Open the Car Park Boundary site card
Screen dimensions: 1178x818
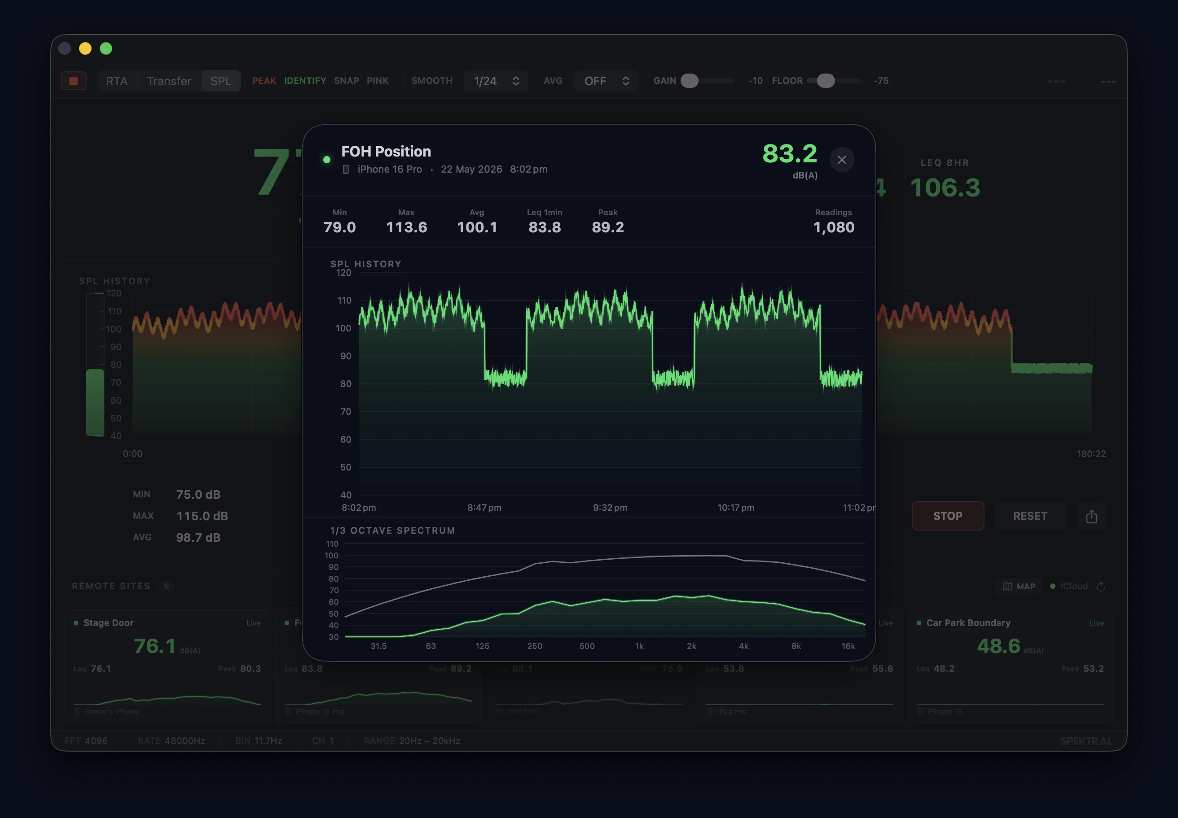1010,666
